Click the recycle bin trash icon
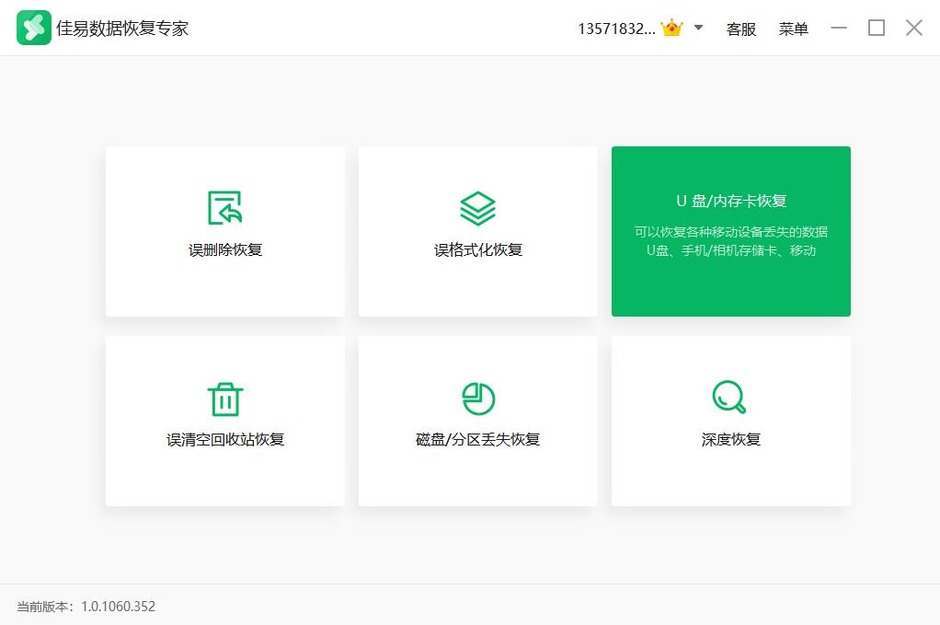The width and height of the screenshot is (940, 625). [224, 399]
